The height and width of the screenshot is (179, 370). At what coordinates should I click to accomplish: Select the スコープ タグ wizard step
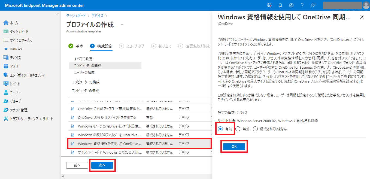pos(132,46)
